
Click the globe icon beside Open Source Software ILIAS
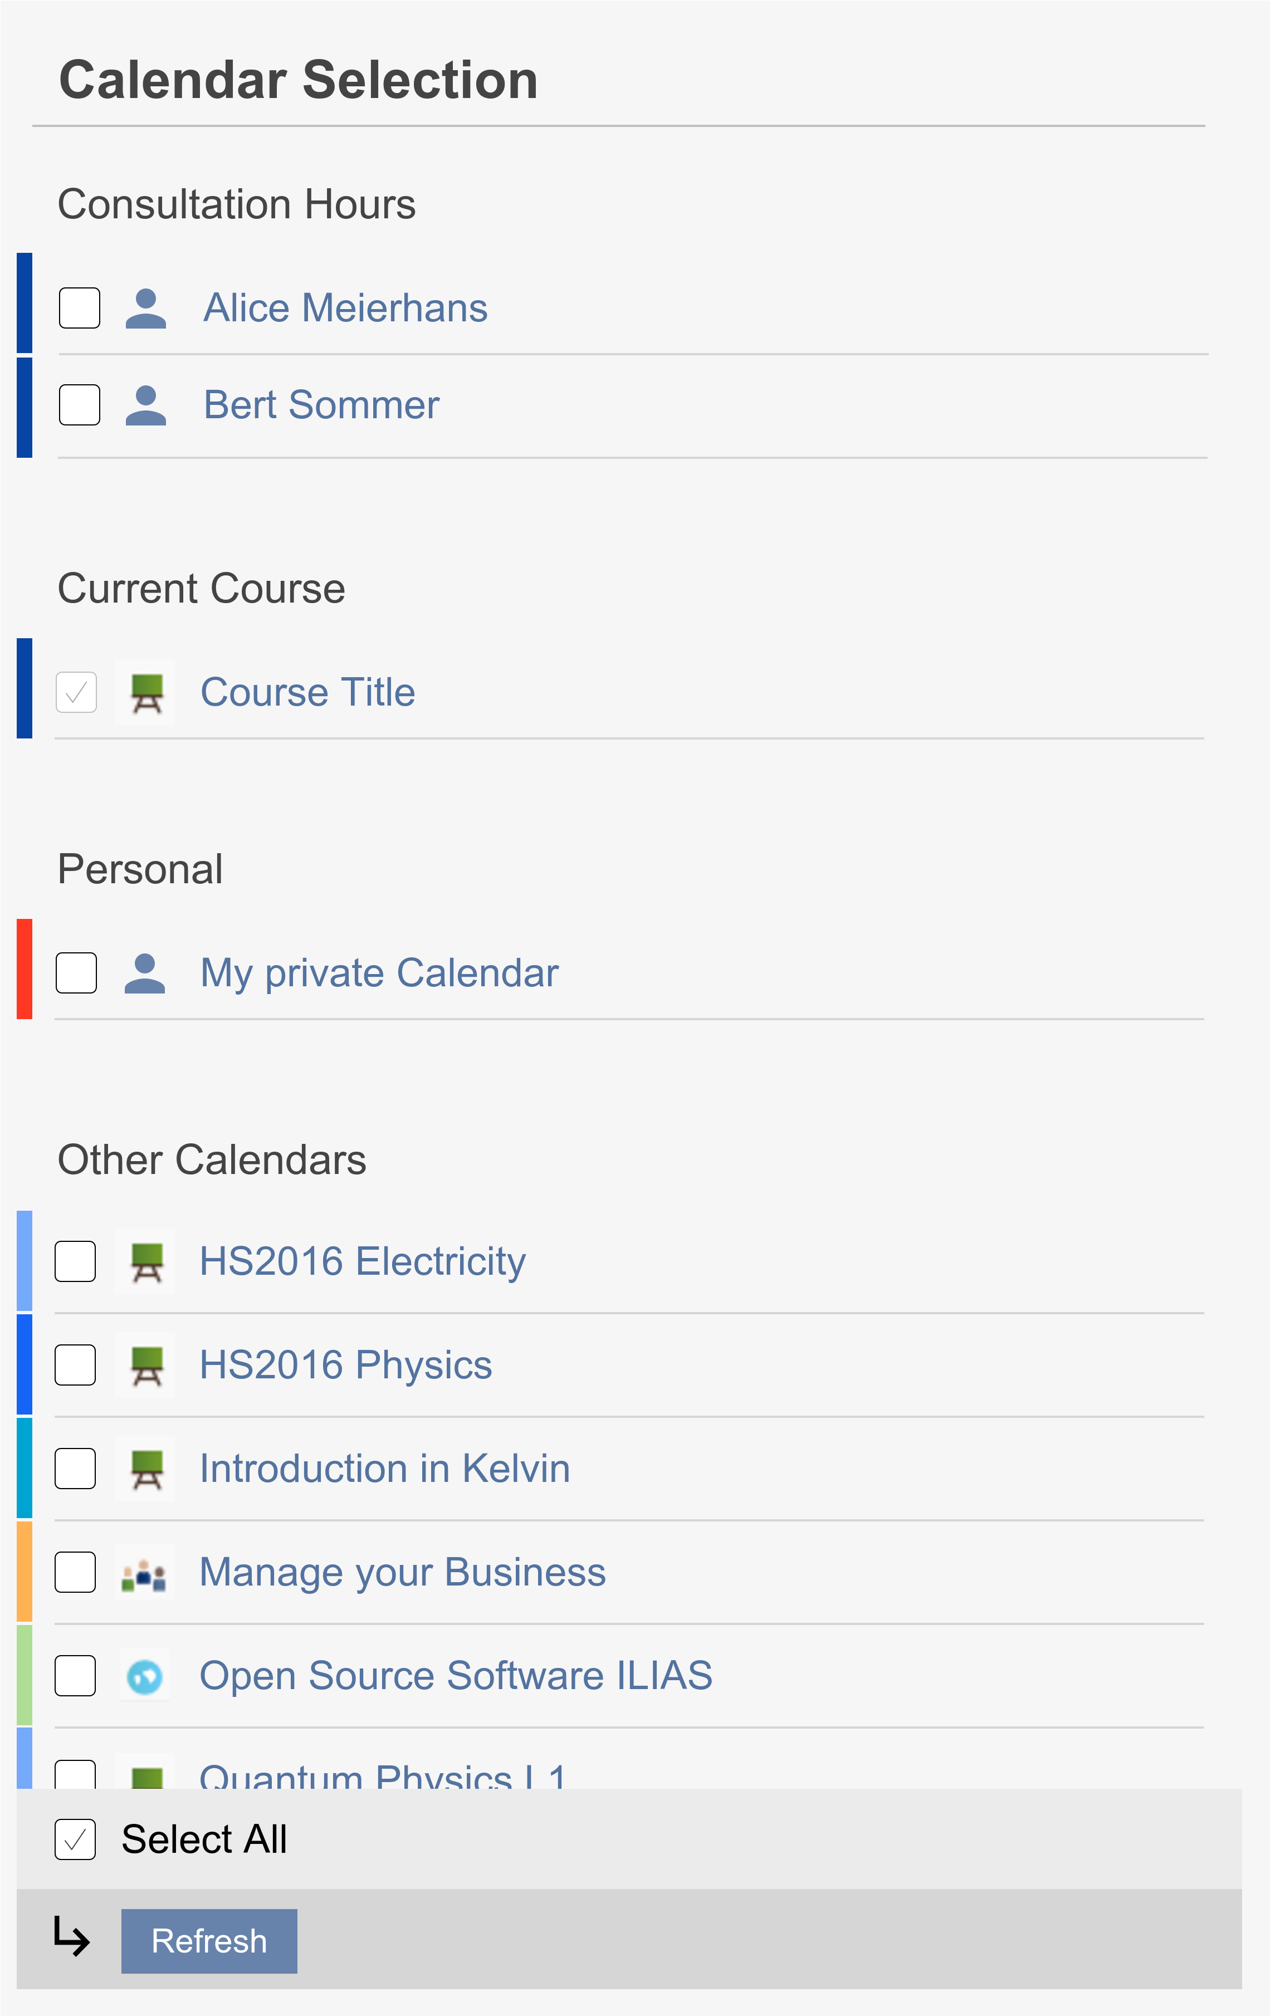[x=145, y=1676]
